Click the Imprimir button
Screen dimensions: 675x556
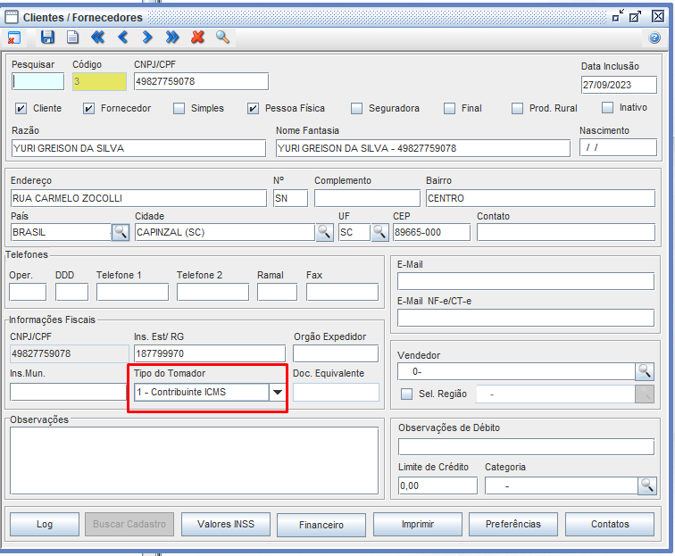pos(418,524)
